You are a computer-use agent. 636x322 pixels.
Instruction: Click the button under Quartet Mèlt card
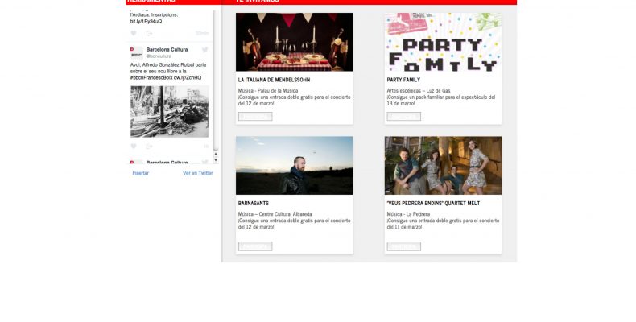coord(404,246)
